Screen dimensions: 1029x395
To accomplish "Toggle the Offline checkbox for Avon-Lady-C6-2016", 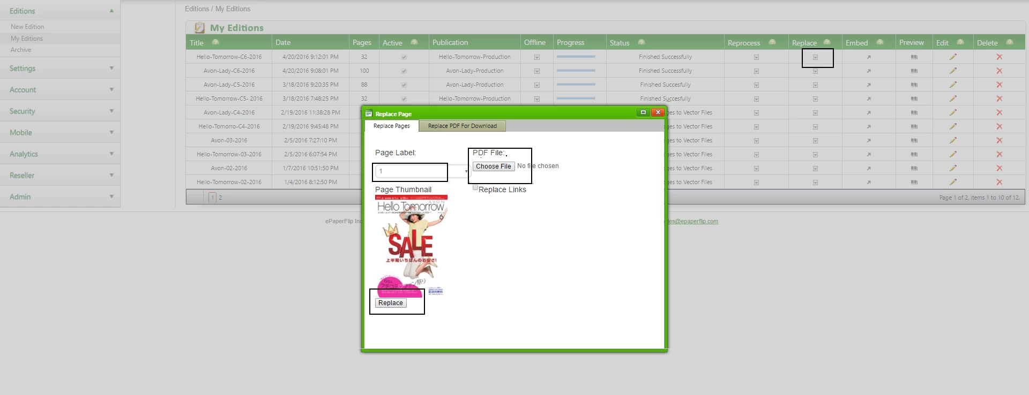I will [x=536, y=71].
